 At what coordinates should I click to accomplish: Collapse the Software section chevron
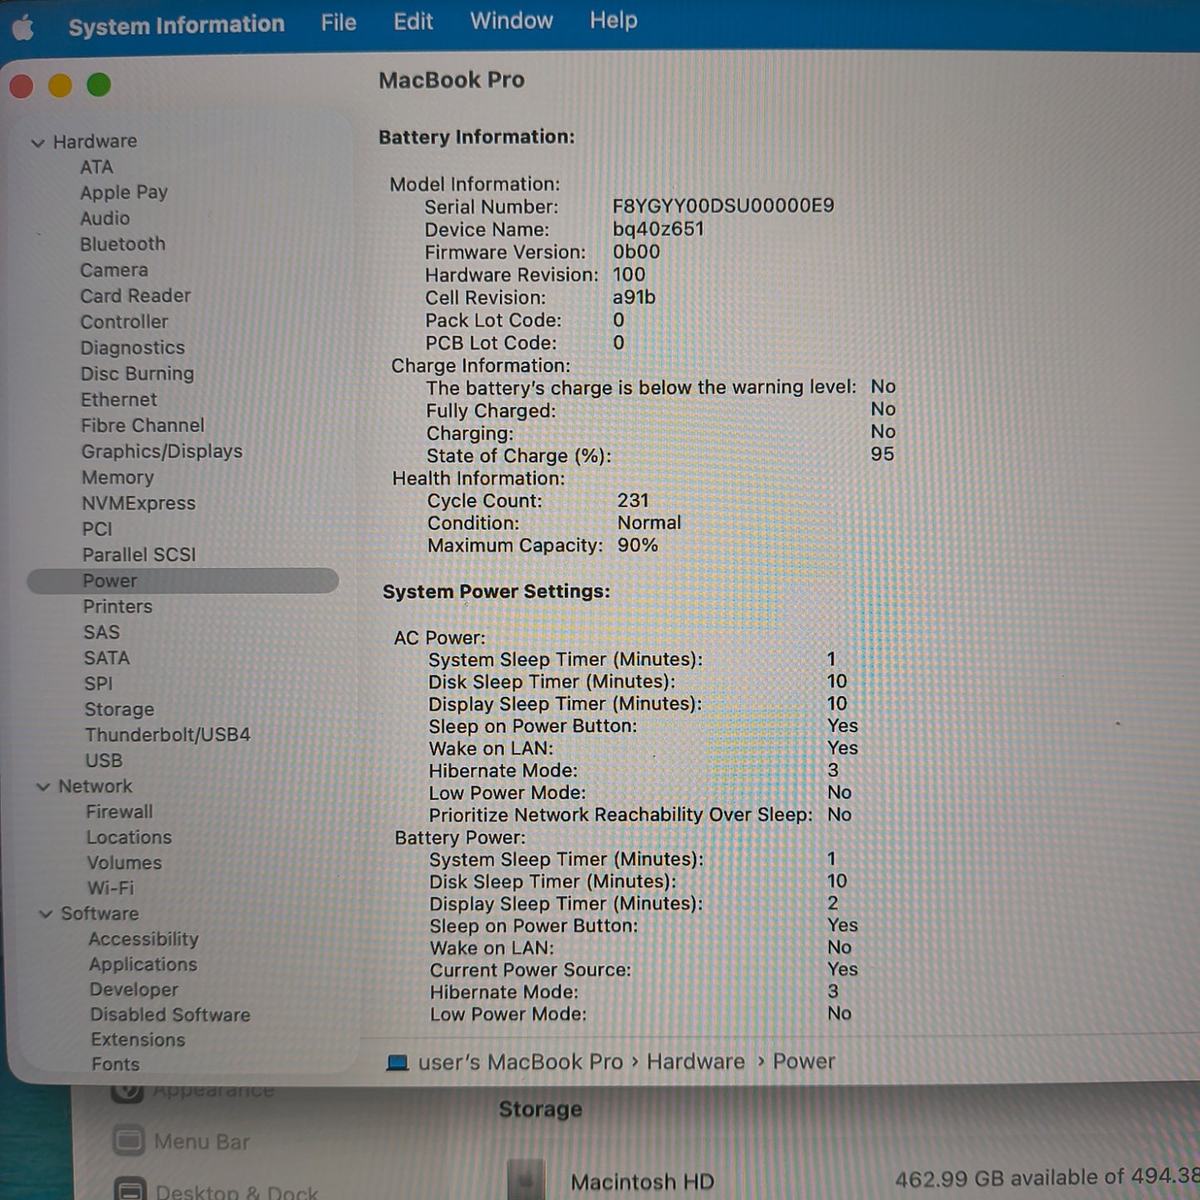tap(46, 913)
